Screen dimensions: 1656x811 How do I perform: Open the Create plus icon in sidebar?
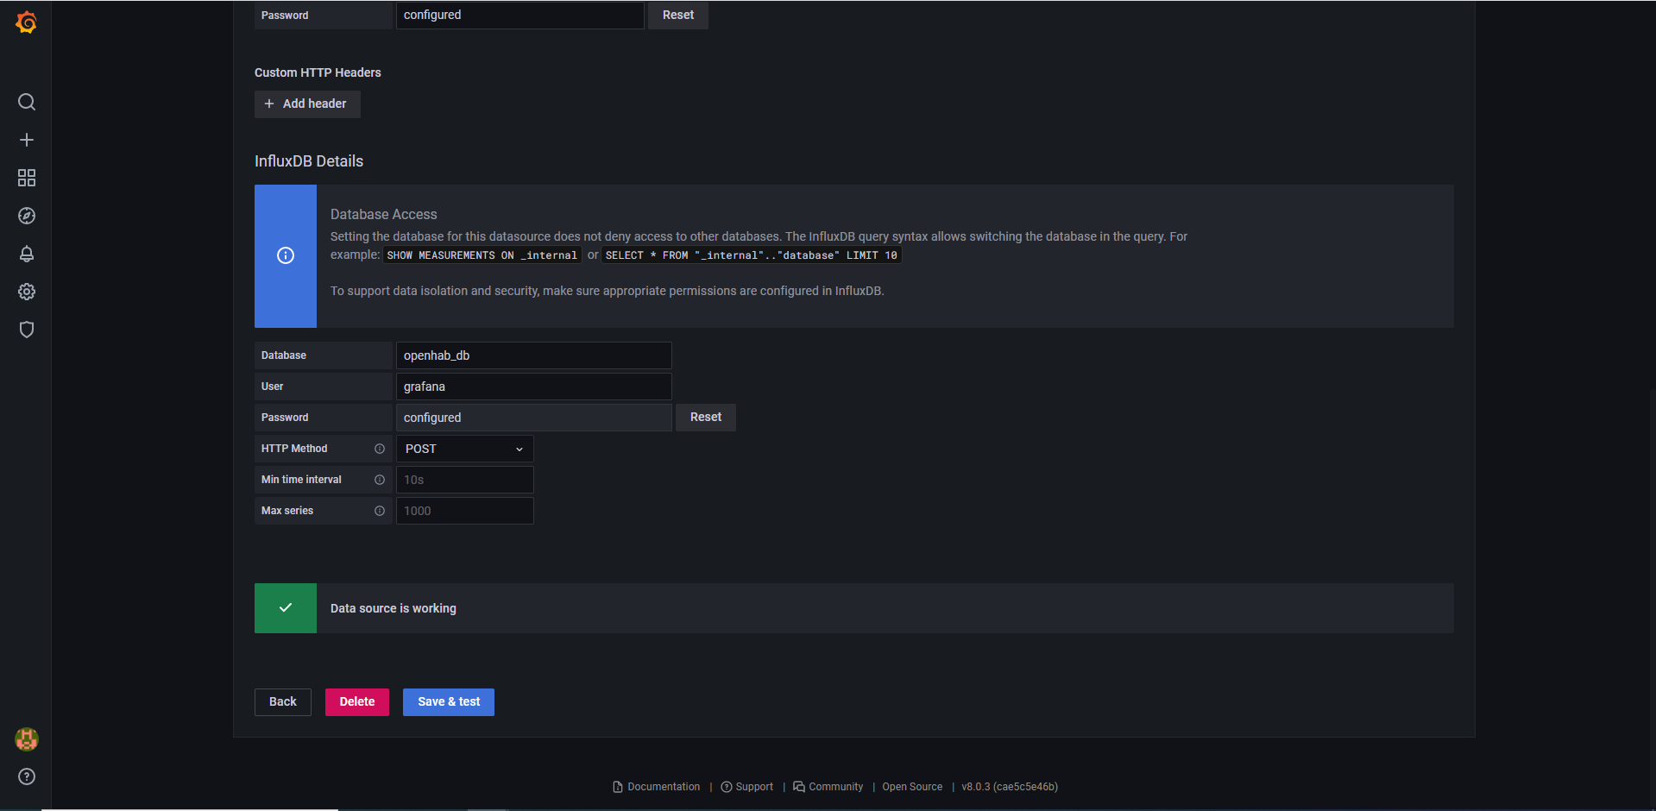coord(27,140)
